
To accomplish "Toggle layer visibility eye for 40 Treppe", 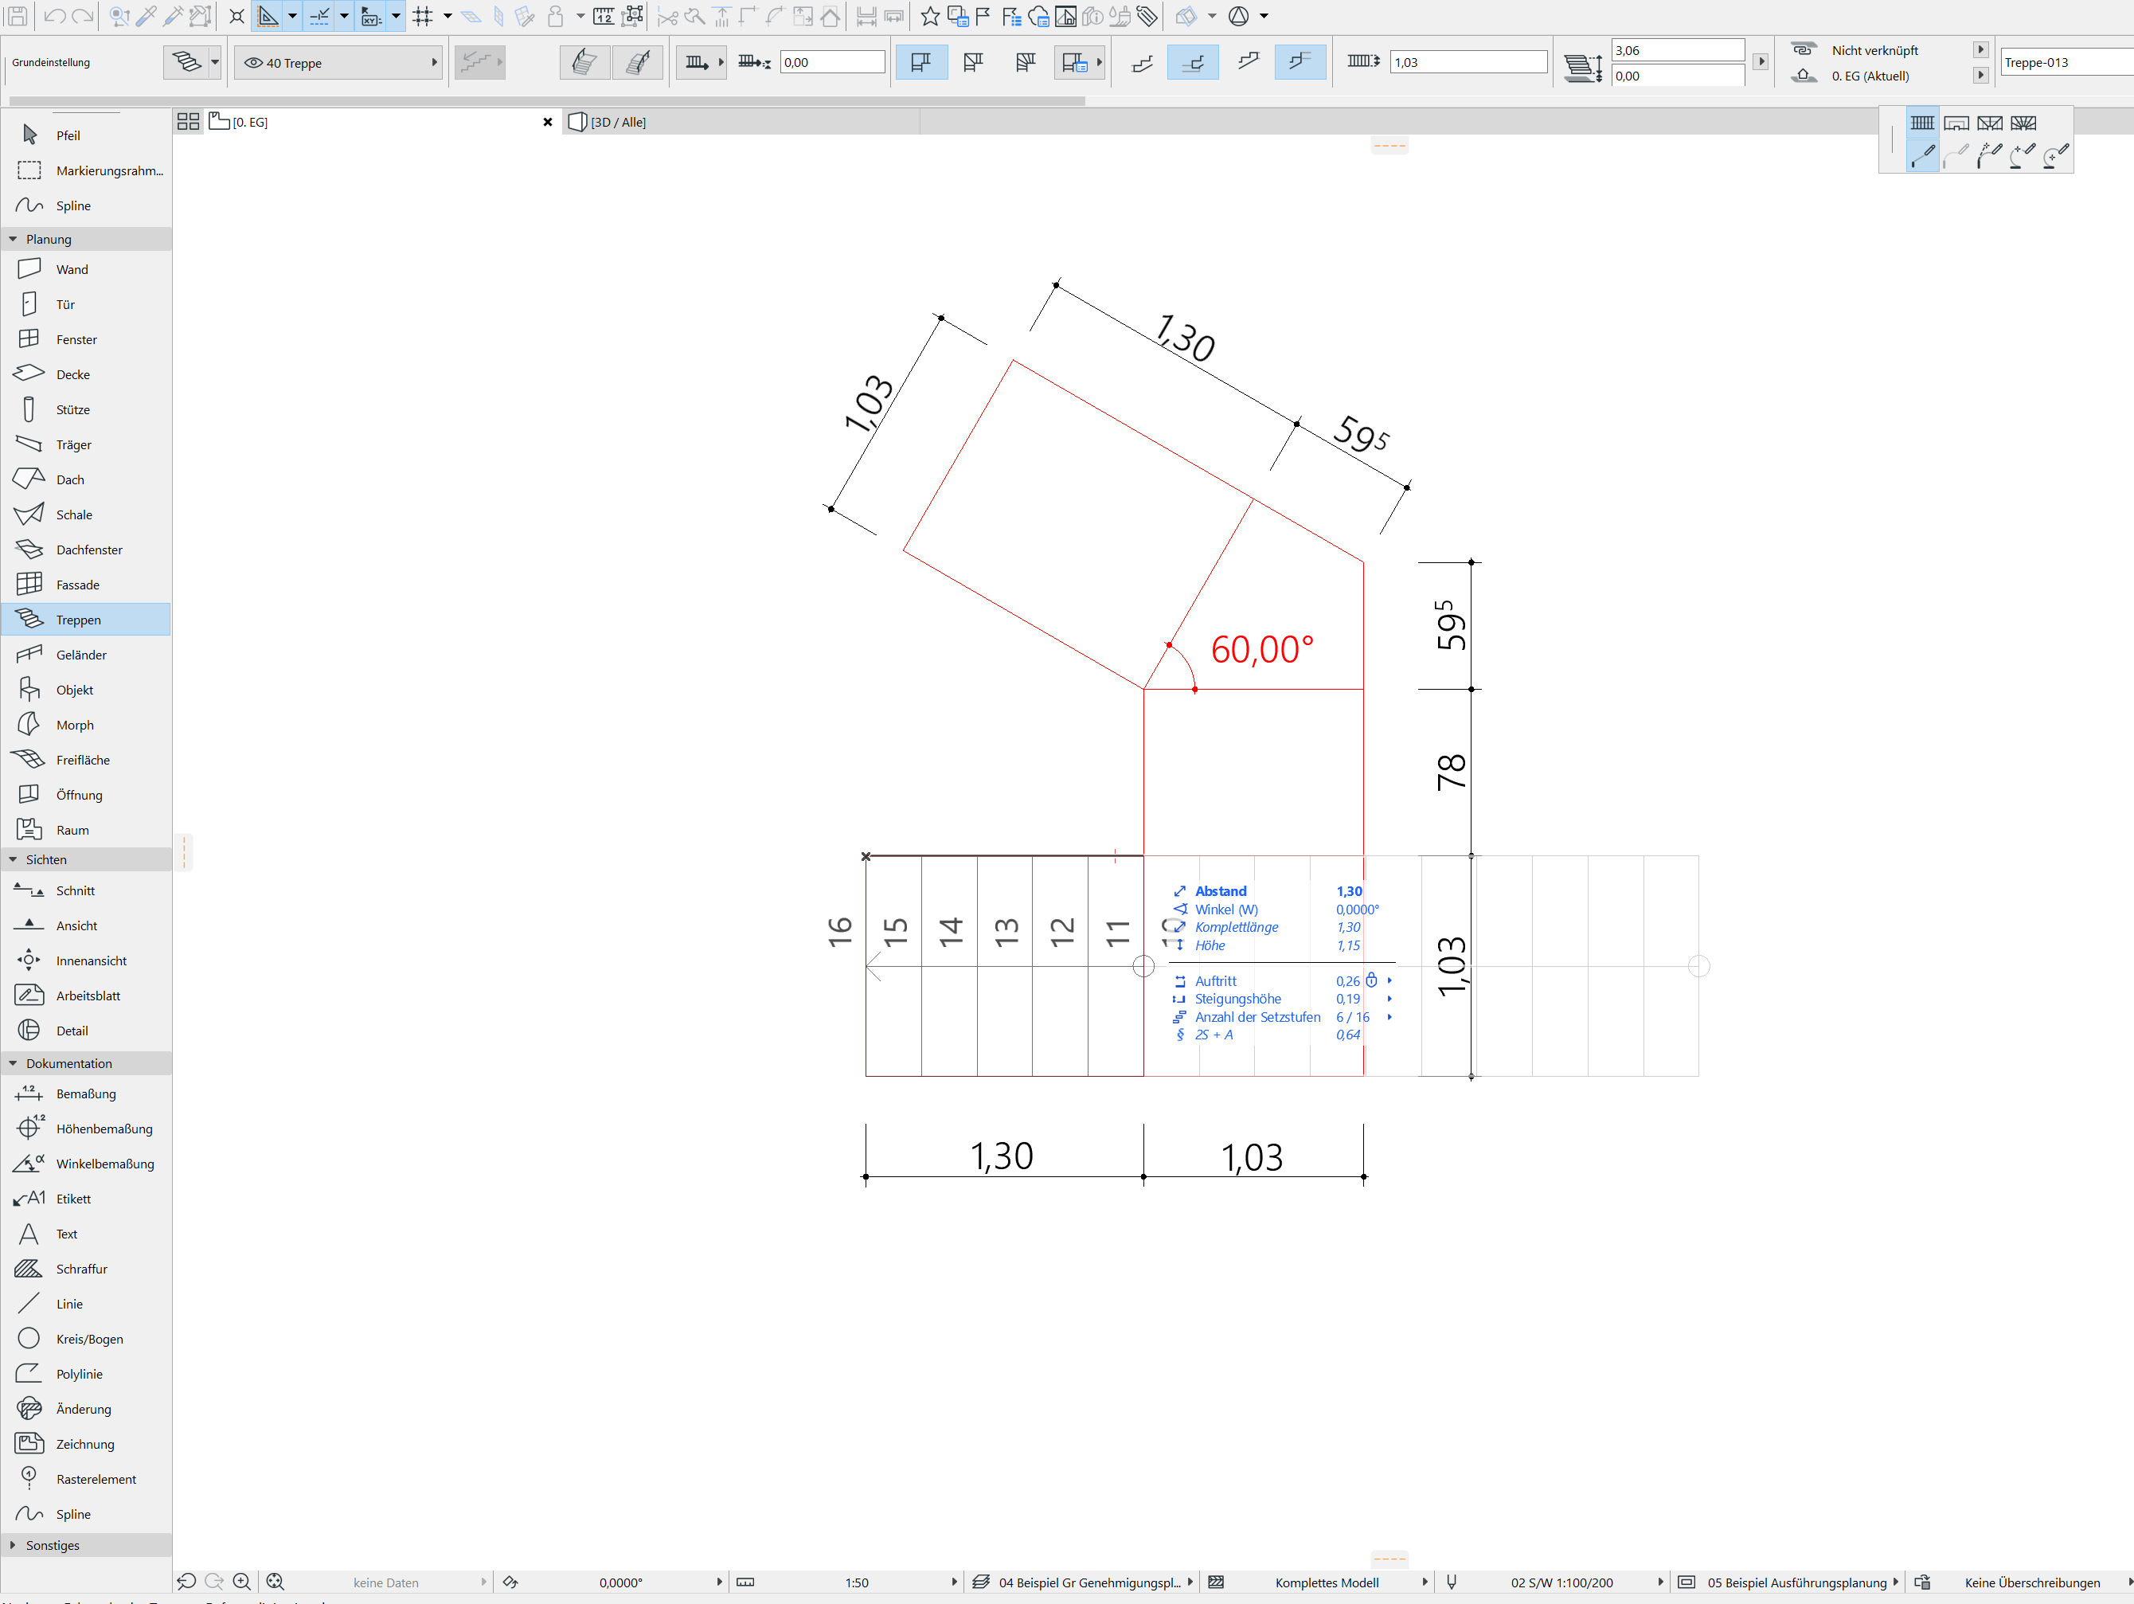I will click(254, 63).
